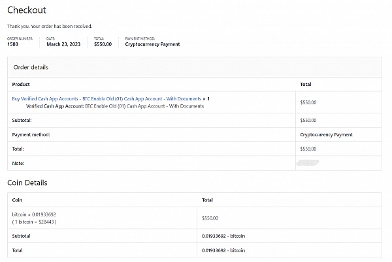
Task: Click the $550.00 total in order summary header
Action: pyautogui.click(x=103, y=44)
